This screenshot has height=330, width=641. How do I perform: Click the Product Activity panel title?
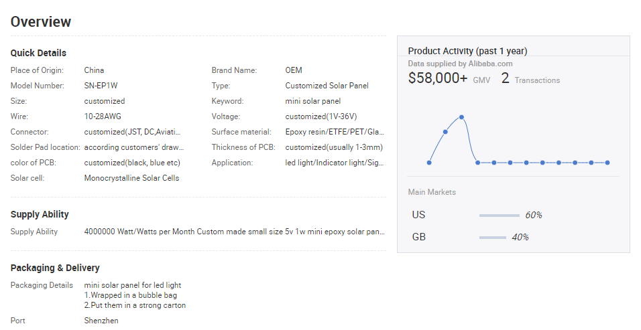(x=467, y=51)
